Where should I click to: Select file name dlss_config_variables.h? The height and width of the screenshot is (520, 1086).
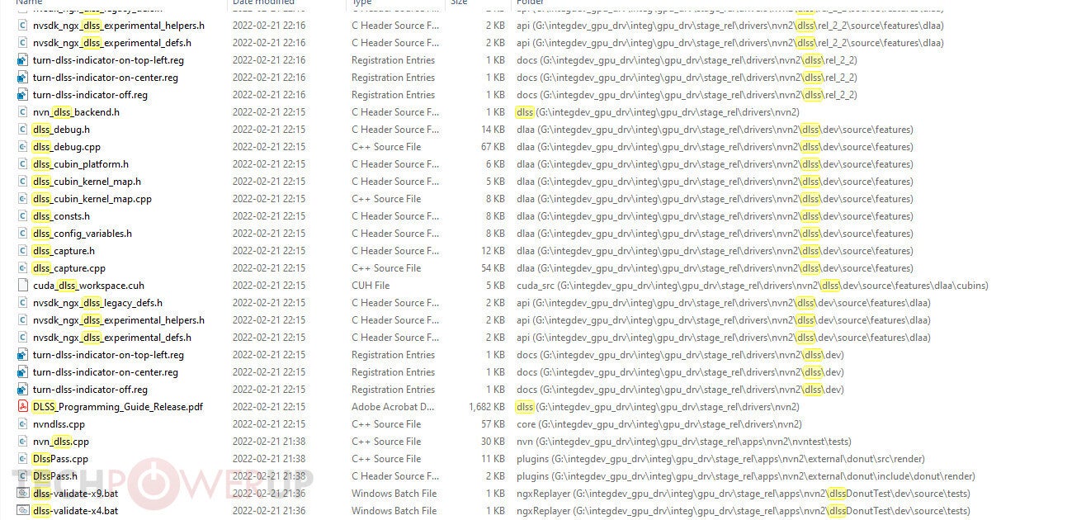pyautogui.click(x=83, y=234)
